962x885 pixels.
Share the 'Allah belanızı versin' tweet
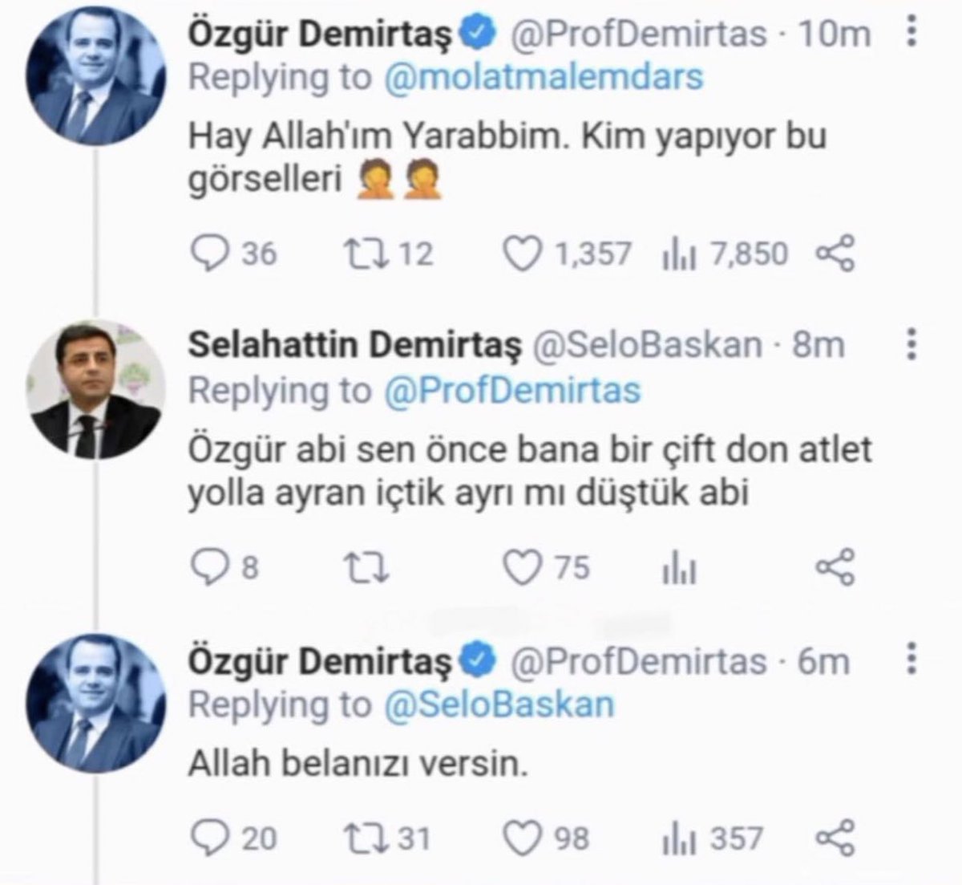coord(835,839)
